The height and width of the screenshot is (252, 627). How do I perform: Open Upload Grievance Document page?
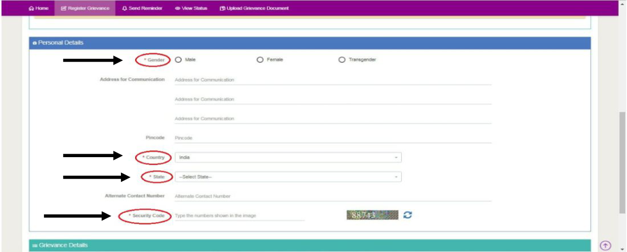coord(254,8)
